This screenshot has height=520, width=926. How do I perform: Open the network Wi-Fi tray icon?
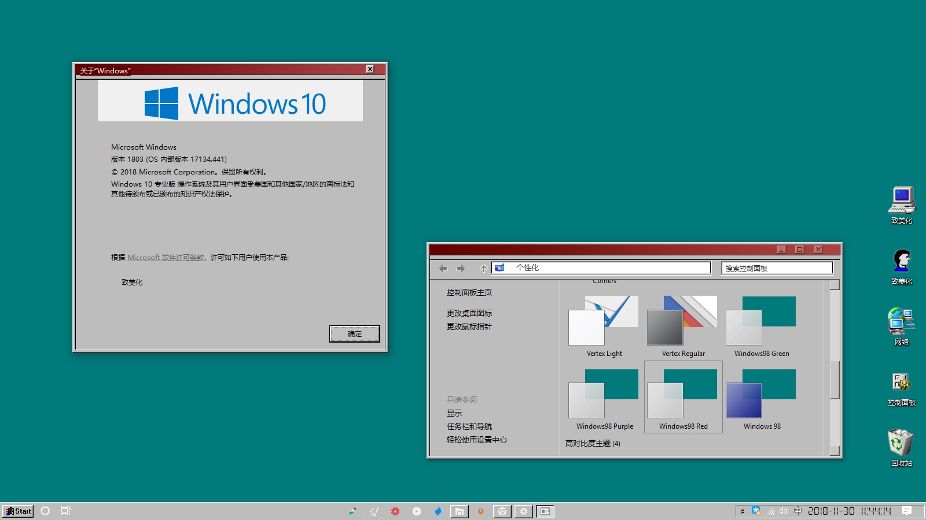[x=771, y=511]
